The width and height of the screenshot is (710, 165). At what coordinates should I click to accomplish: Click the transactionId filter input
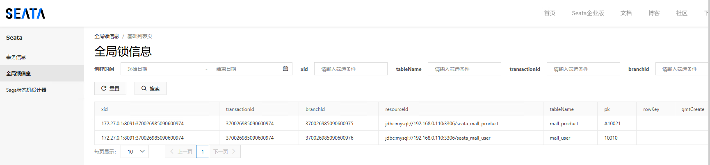[583, 69]
